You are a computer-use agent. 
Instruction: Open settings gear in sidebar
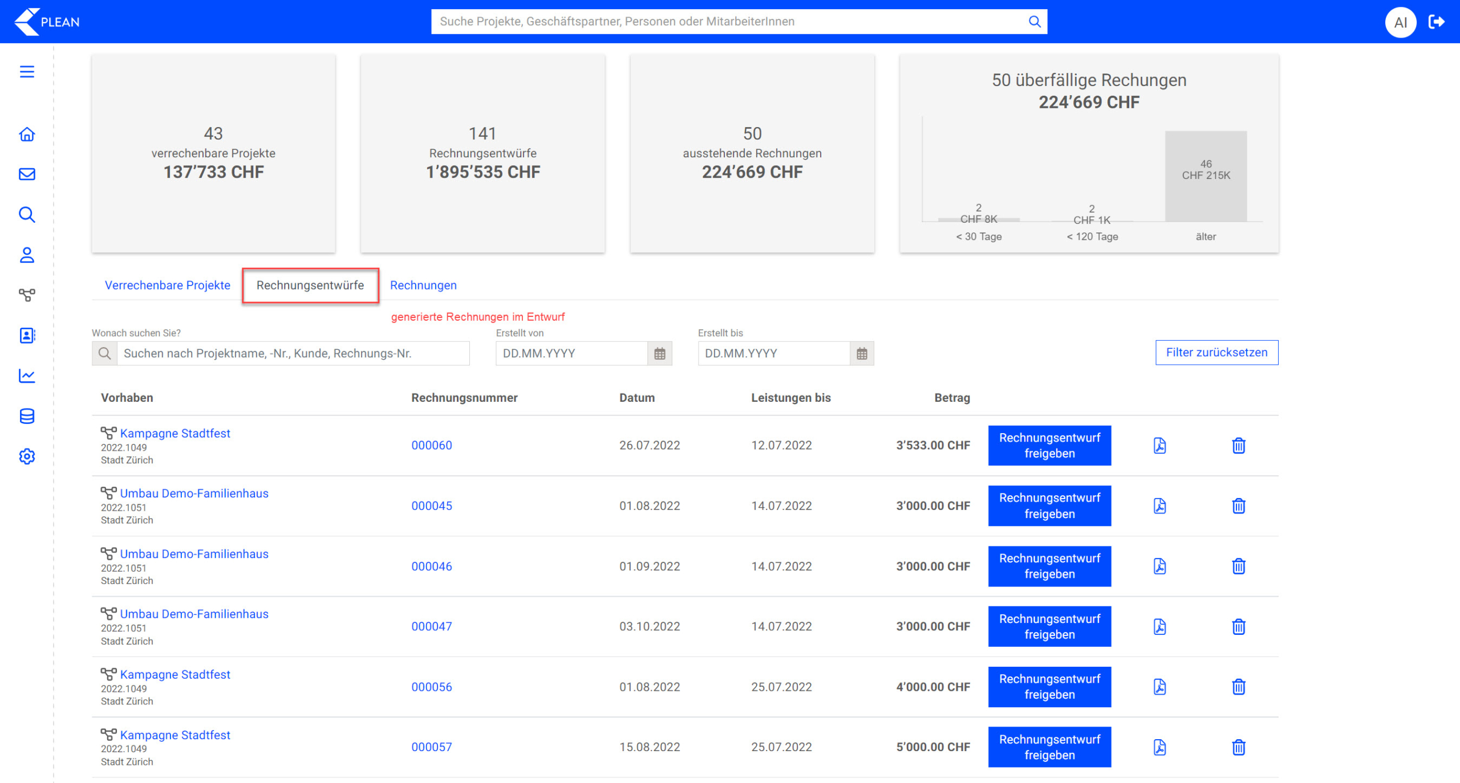[x=27, y=456]
